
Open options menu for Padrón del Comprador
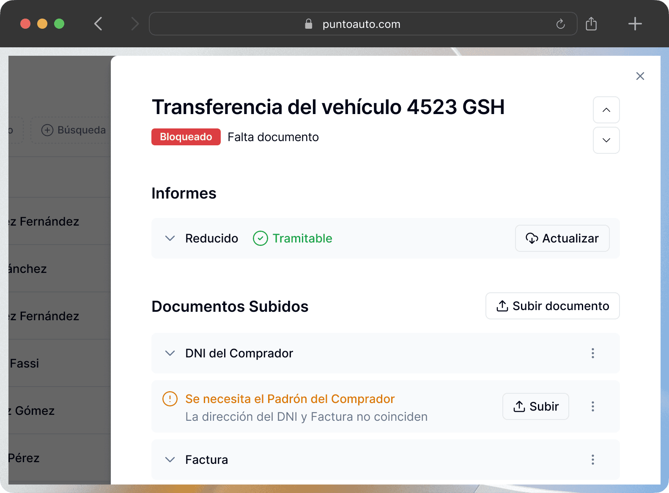click(x=593, y=406)
